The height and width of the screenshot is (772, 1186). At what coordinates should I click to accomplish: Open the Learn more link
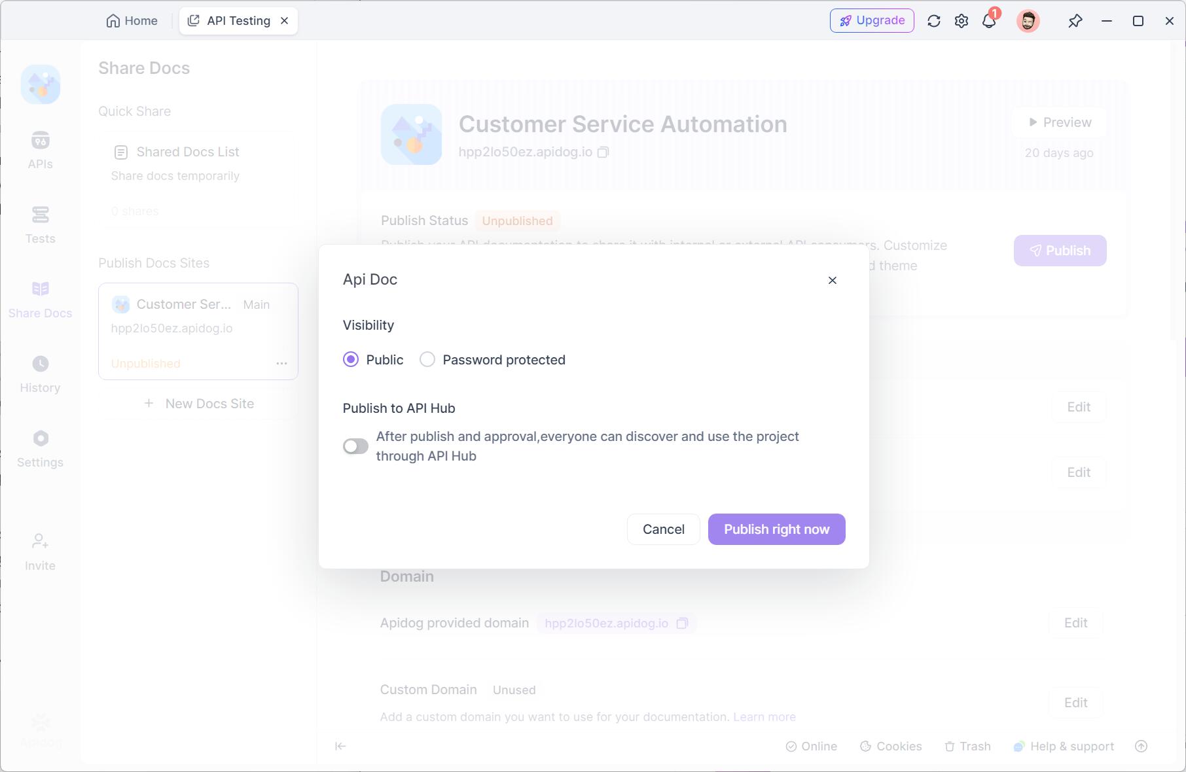764,717
